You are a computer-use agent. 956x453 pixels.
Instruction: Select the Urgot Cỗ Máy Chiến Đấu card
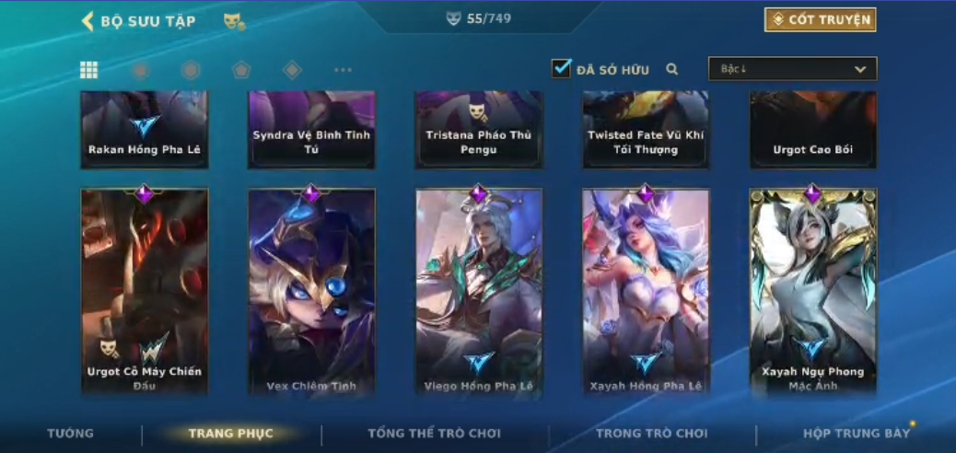145,292
